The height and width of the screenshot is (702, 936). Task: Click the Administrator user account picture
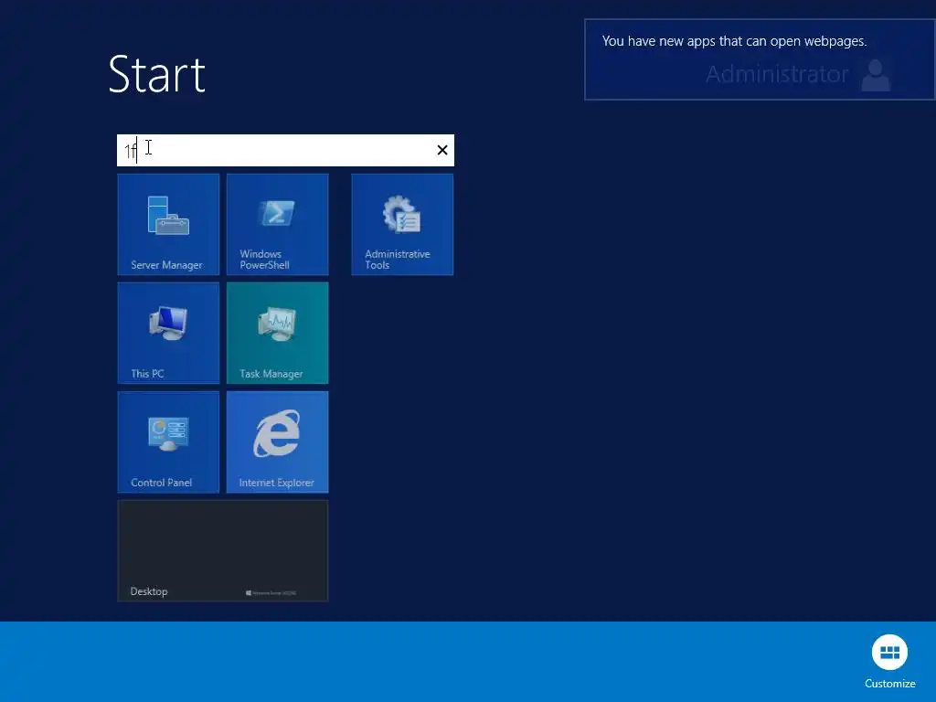point(876,75)
